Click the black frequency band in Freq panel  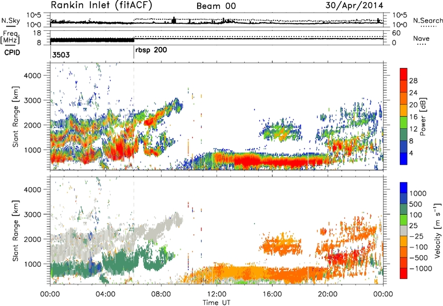[x=92, y=40]
